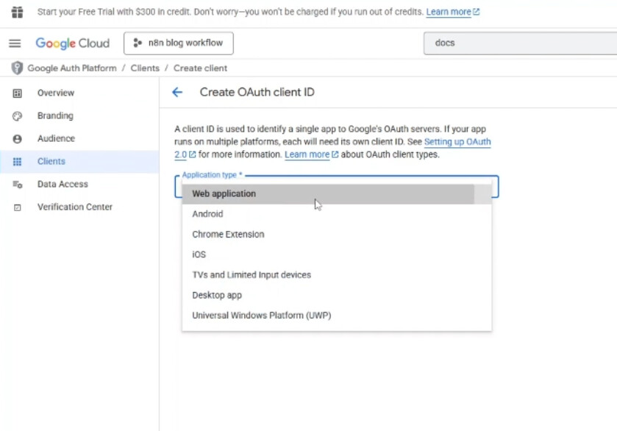Click the Data Access icon
This screenshot has width=617, height=431.
click(18, 184)
